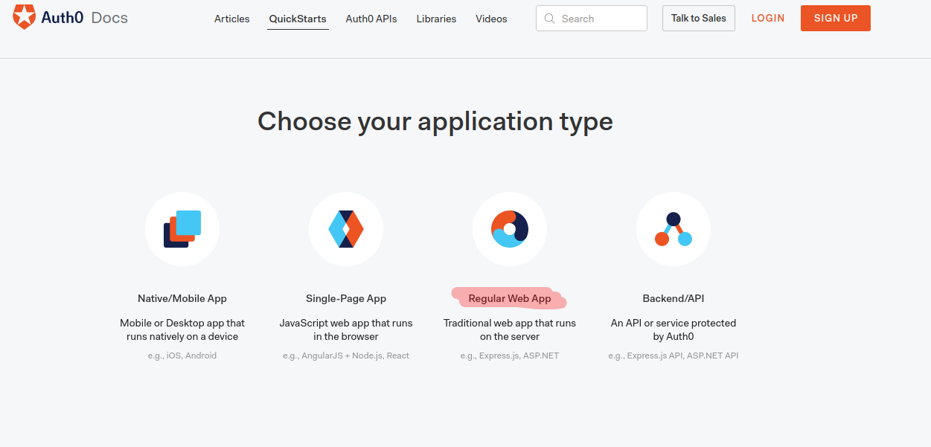931x447 pixels.
Task: Click the Talk to Sales button
Action: click(x=698, y=19)
